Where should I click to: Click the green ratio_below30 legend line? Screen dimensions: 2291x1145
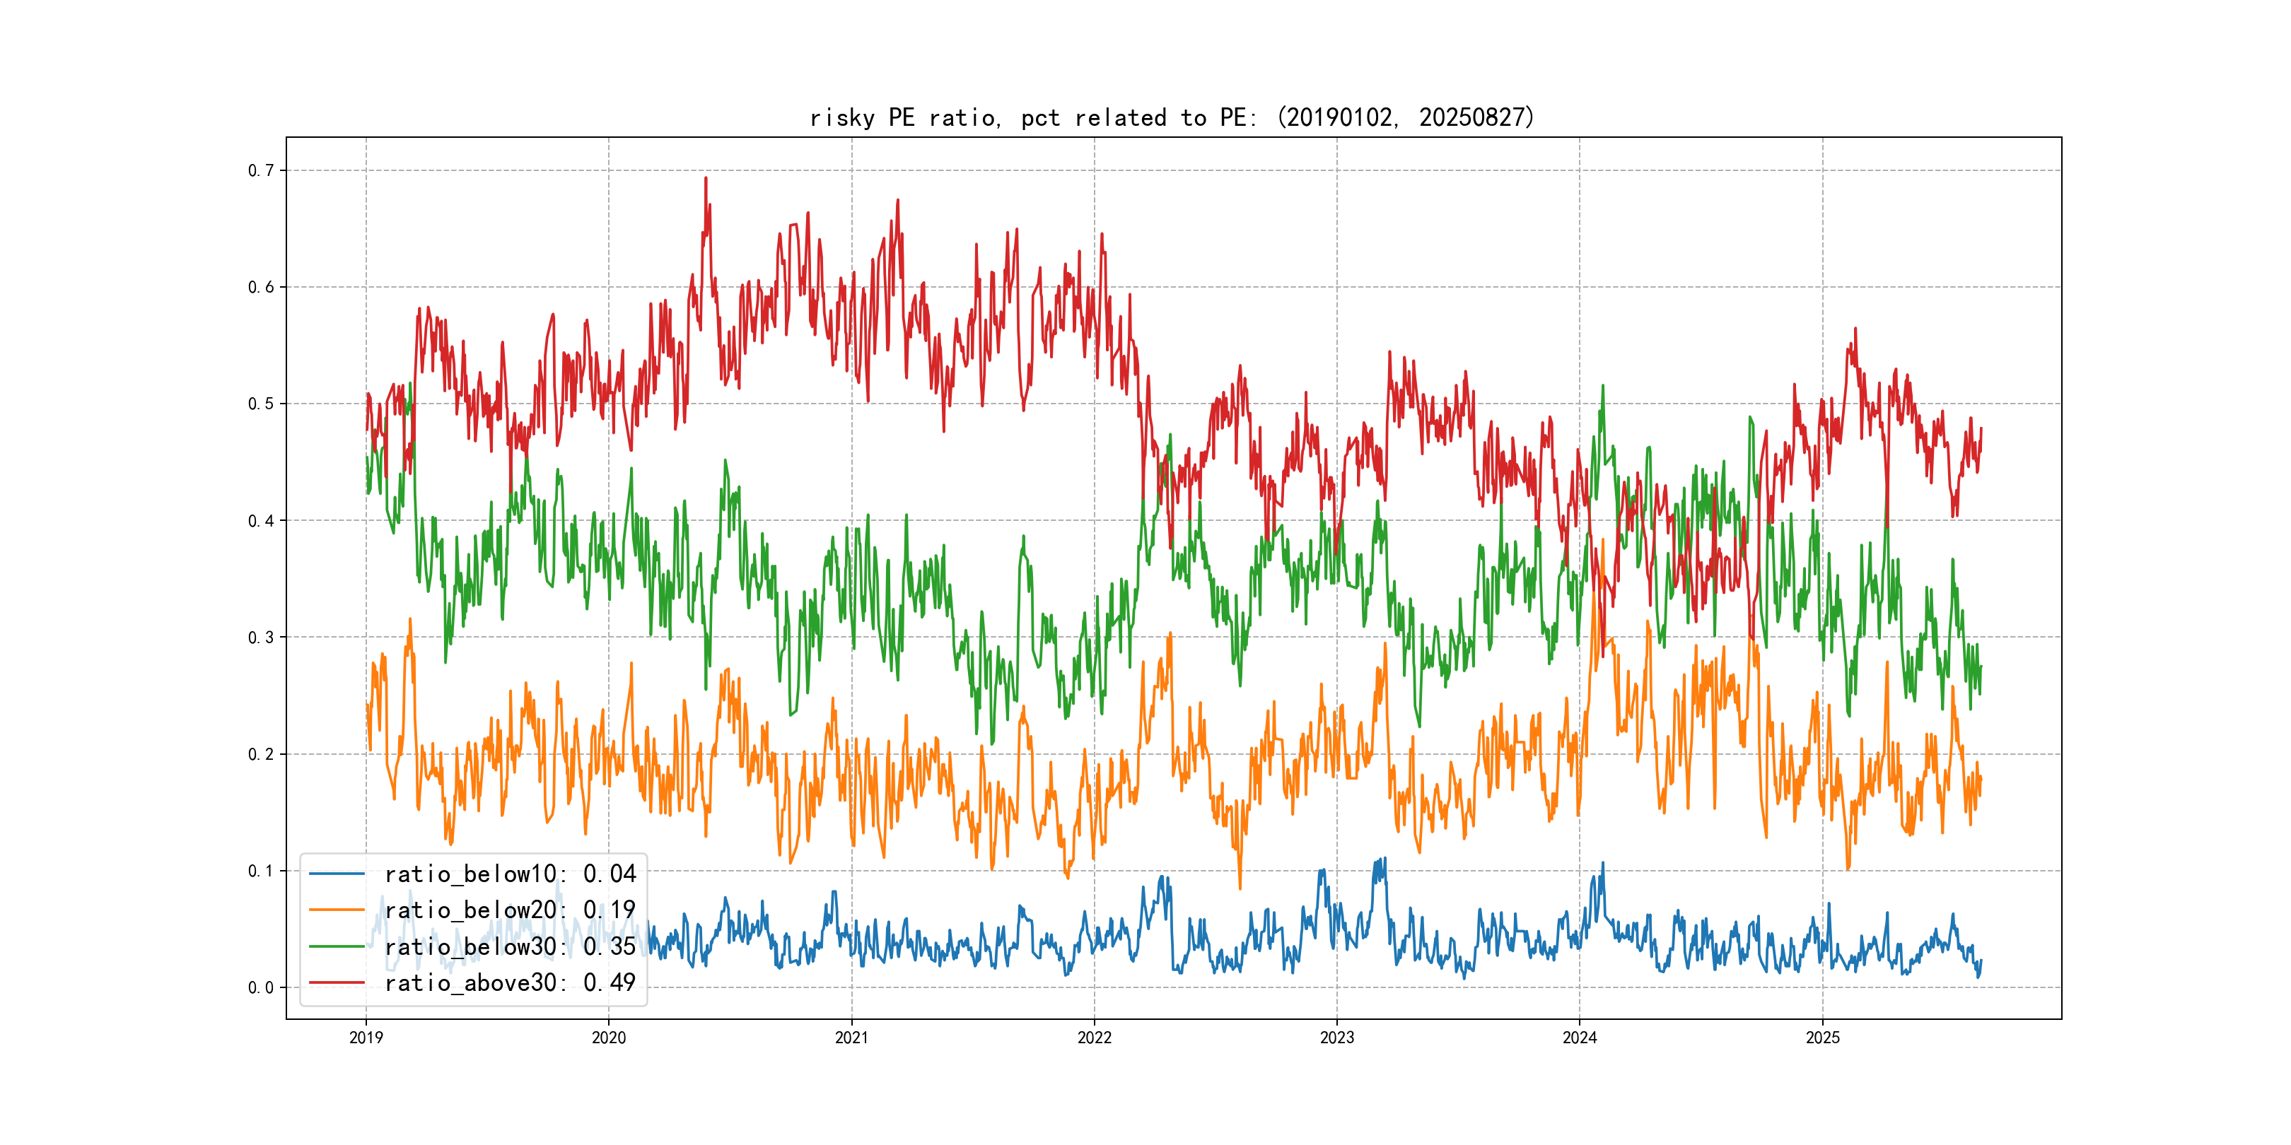pyautogui.click(x=336, y=946)
